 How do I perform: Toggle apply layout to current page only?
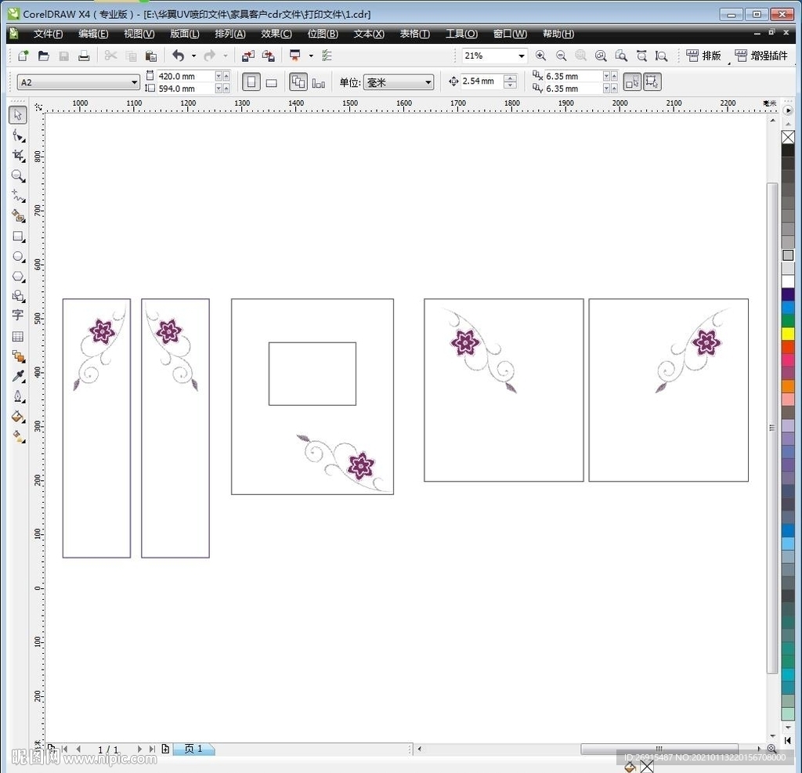(x=319, y=82)
